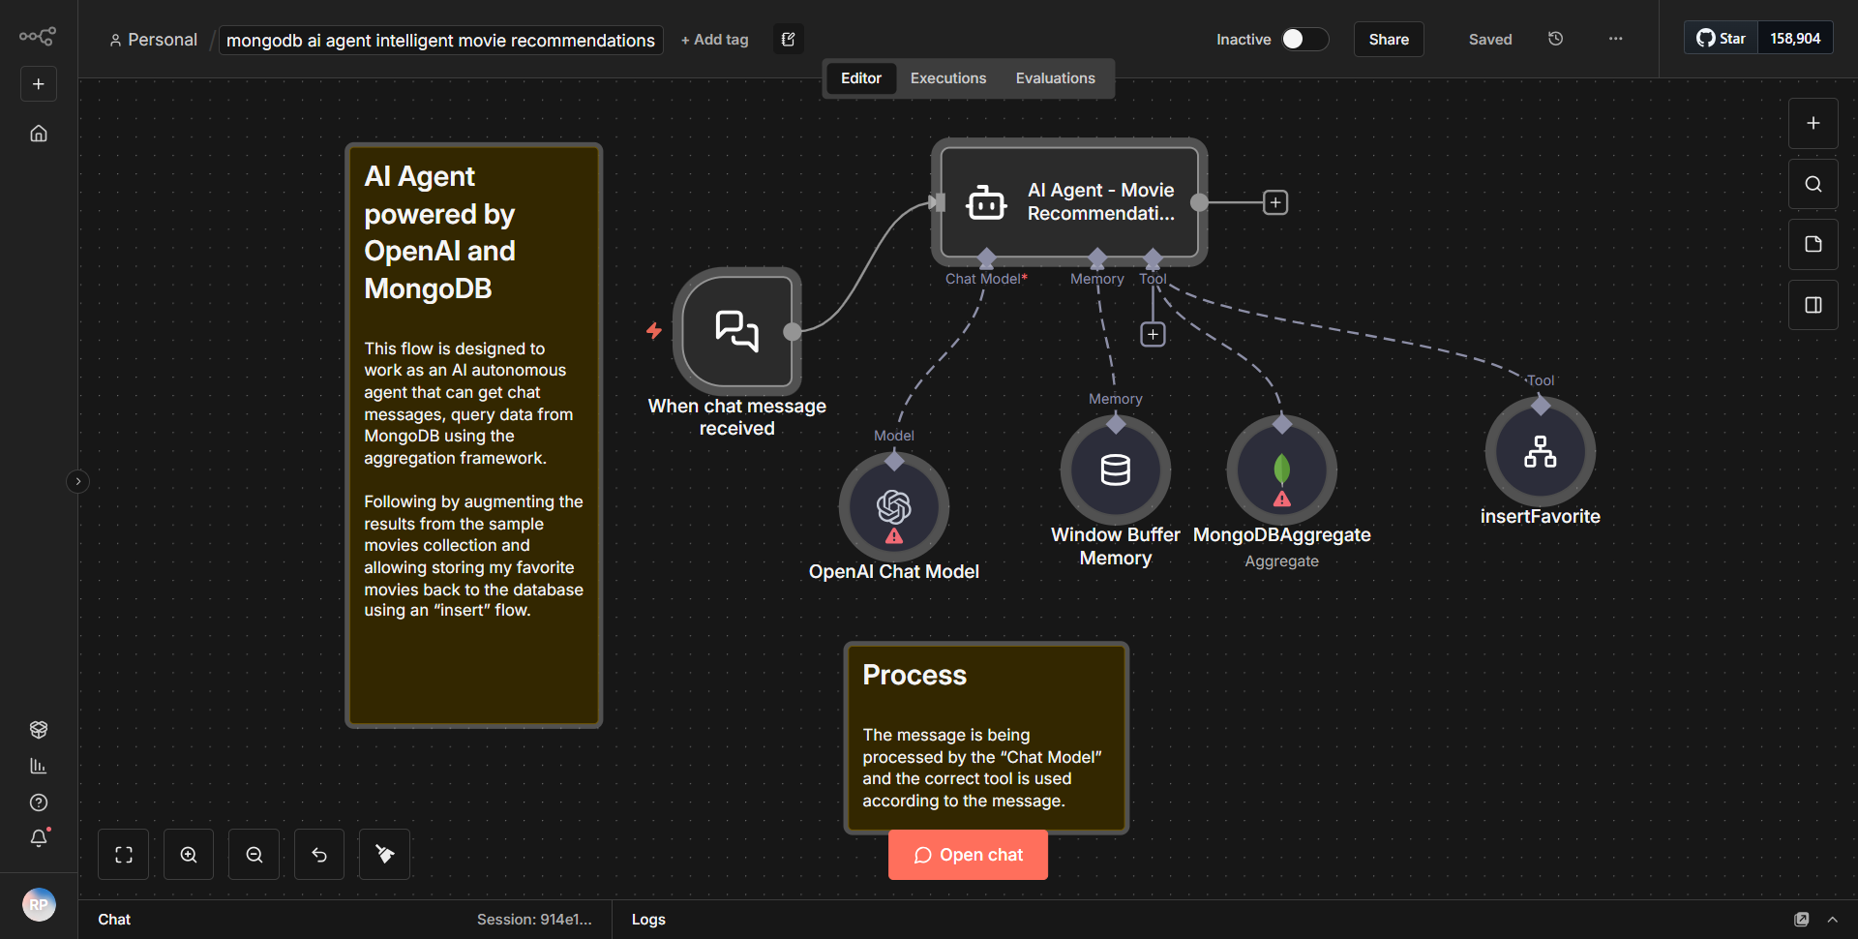Select the MongoDBAggregate node

point(1281,469)
